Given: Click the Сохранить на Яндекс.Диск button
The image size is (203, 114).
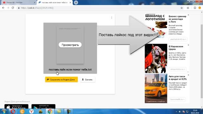Looking at the screenshot, I should tap(62, 79).
